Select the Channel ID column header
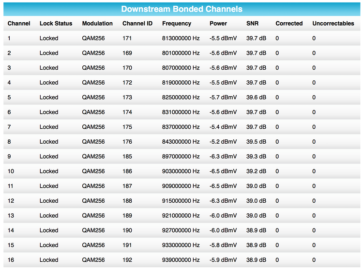The image size is (363, 270). point(137,23)
